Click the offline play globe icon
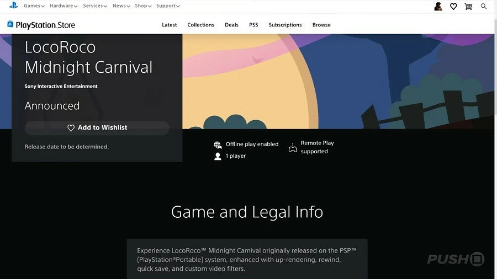Screen dimensions: 497x279 point(218,145)
